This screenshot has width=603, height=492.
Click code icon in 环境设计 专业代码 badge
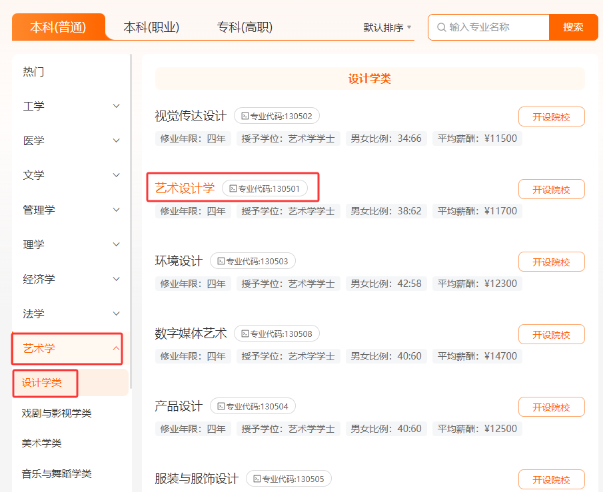221,261
